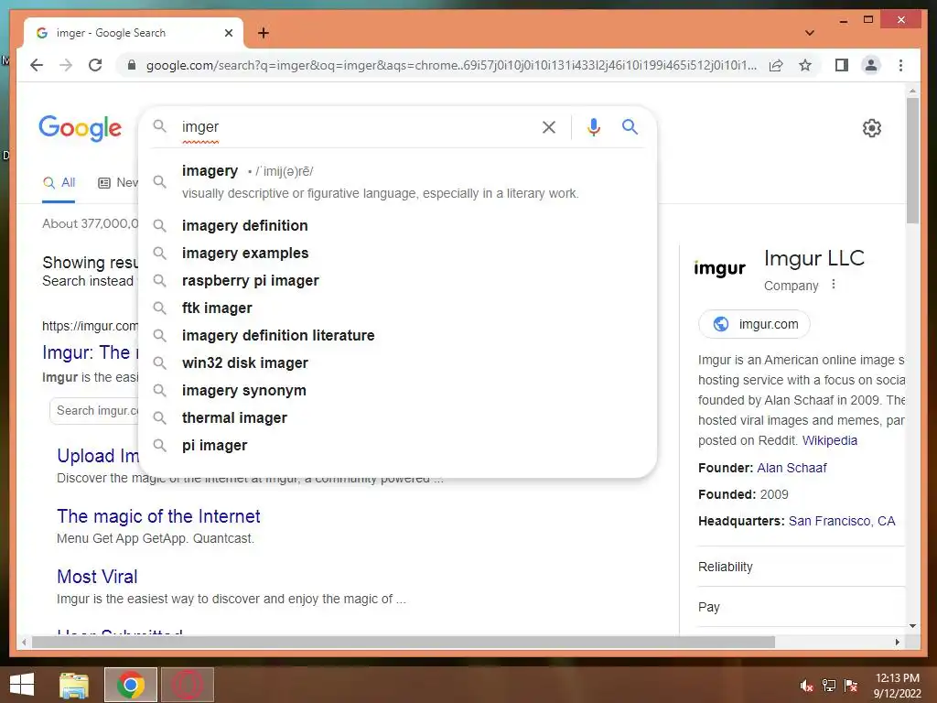Open more options next to Company
This screenshot has width=937, height=703.
coord(834,285)
